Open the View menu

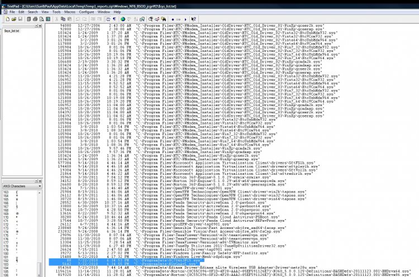(45, 12)
